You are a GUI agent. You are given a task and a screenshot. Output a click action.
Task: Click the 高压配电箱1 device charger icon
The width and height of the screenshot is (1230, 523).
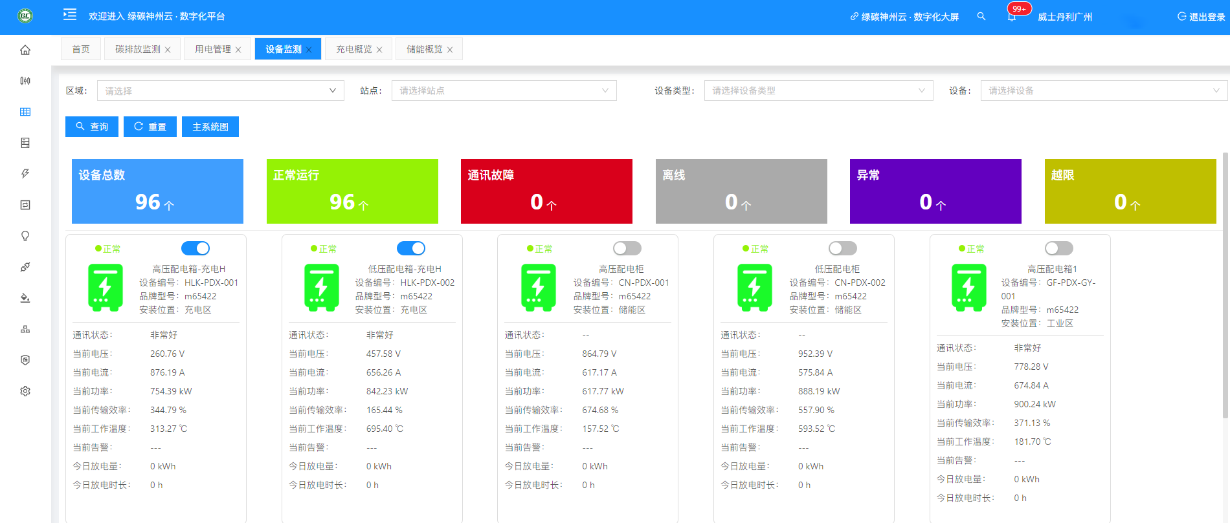[x=969, y=288]
